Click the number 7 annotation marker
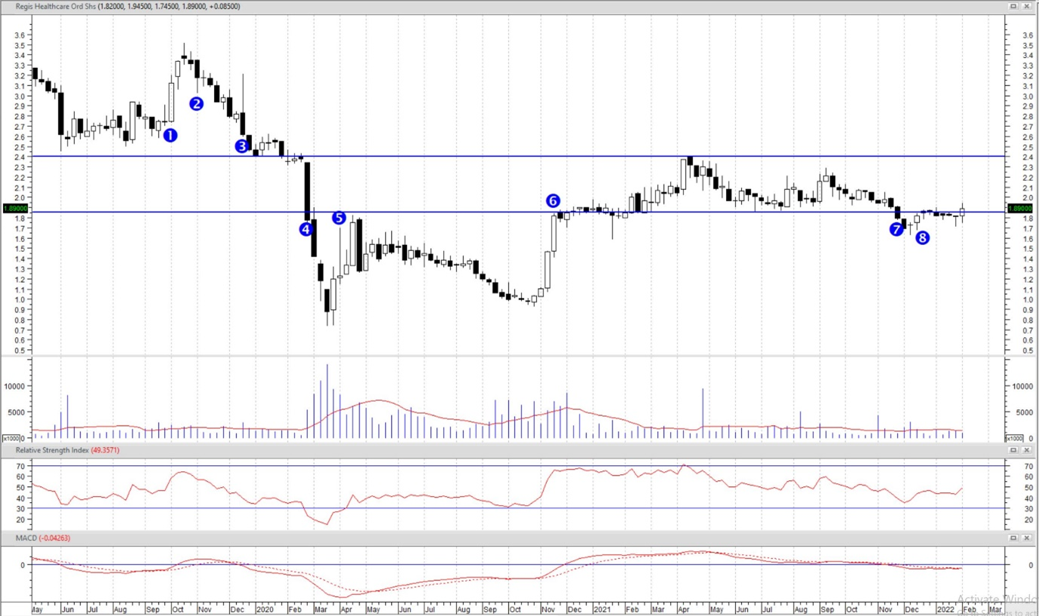1039x616 pixels. (x=896, y=229)
